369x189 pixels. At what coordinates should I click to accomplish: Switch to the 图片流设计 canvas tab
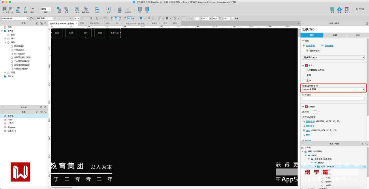(x=95, y=23)
